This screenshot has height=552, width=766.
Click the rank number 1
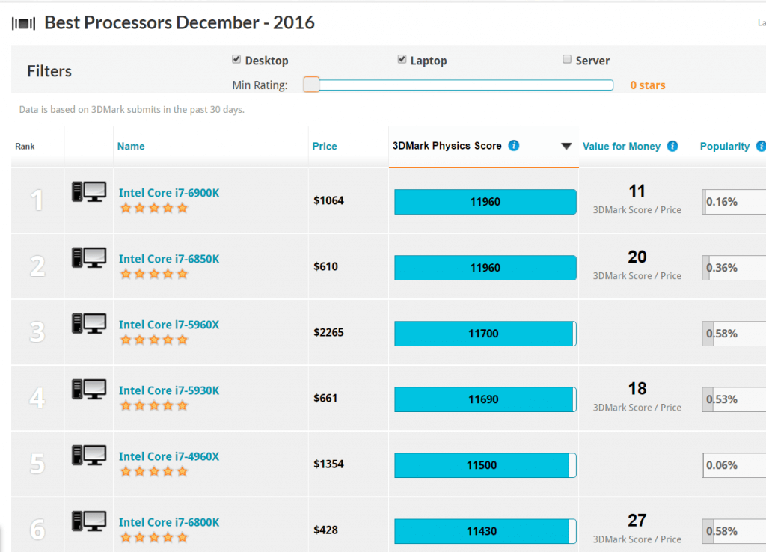pyautogui.click(x=37, y=200)
